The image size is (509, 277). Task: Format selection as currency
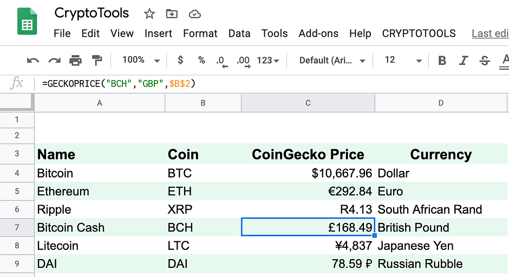[180, 61]
